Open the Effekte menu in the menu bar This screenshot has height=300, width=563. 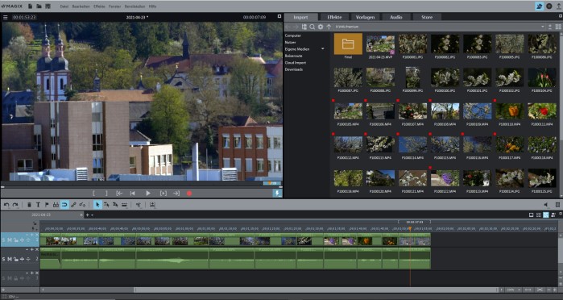pos(99,6)
